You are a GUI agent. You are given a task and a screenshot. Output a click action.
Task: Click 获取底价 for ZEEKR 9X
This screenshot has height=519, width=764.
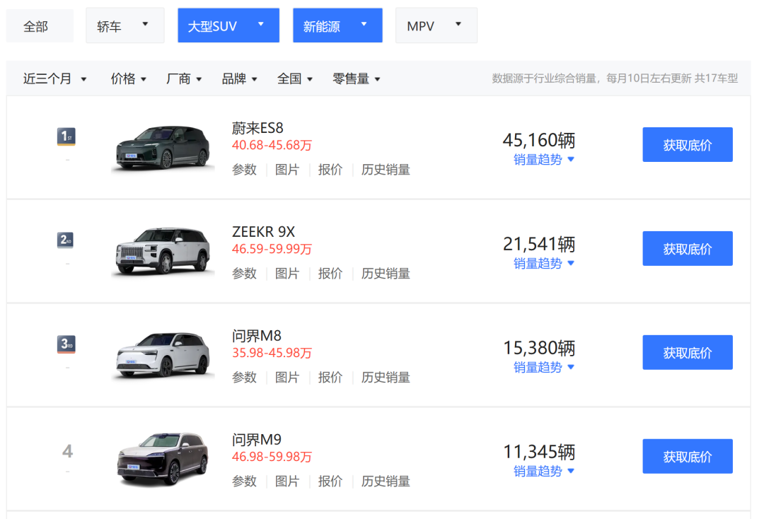point(687,248)
